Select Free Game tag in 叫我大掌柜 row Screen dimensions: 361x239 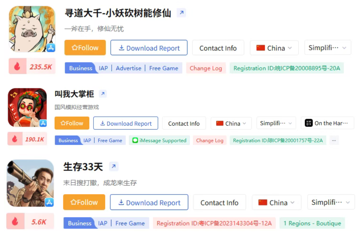pos(110,140)
